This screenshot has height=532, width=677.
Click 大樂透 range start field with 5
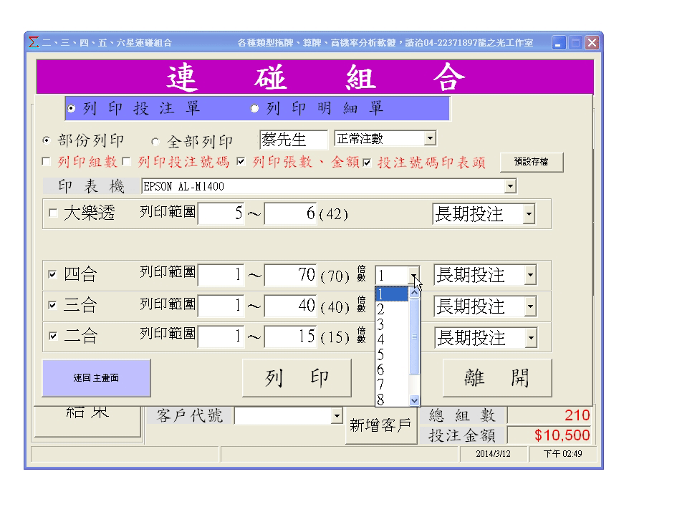point(221,213)
